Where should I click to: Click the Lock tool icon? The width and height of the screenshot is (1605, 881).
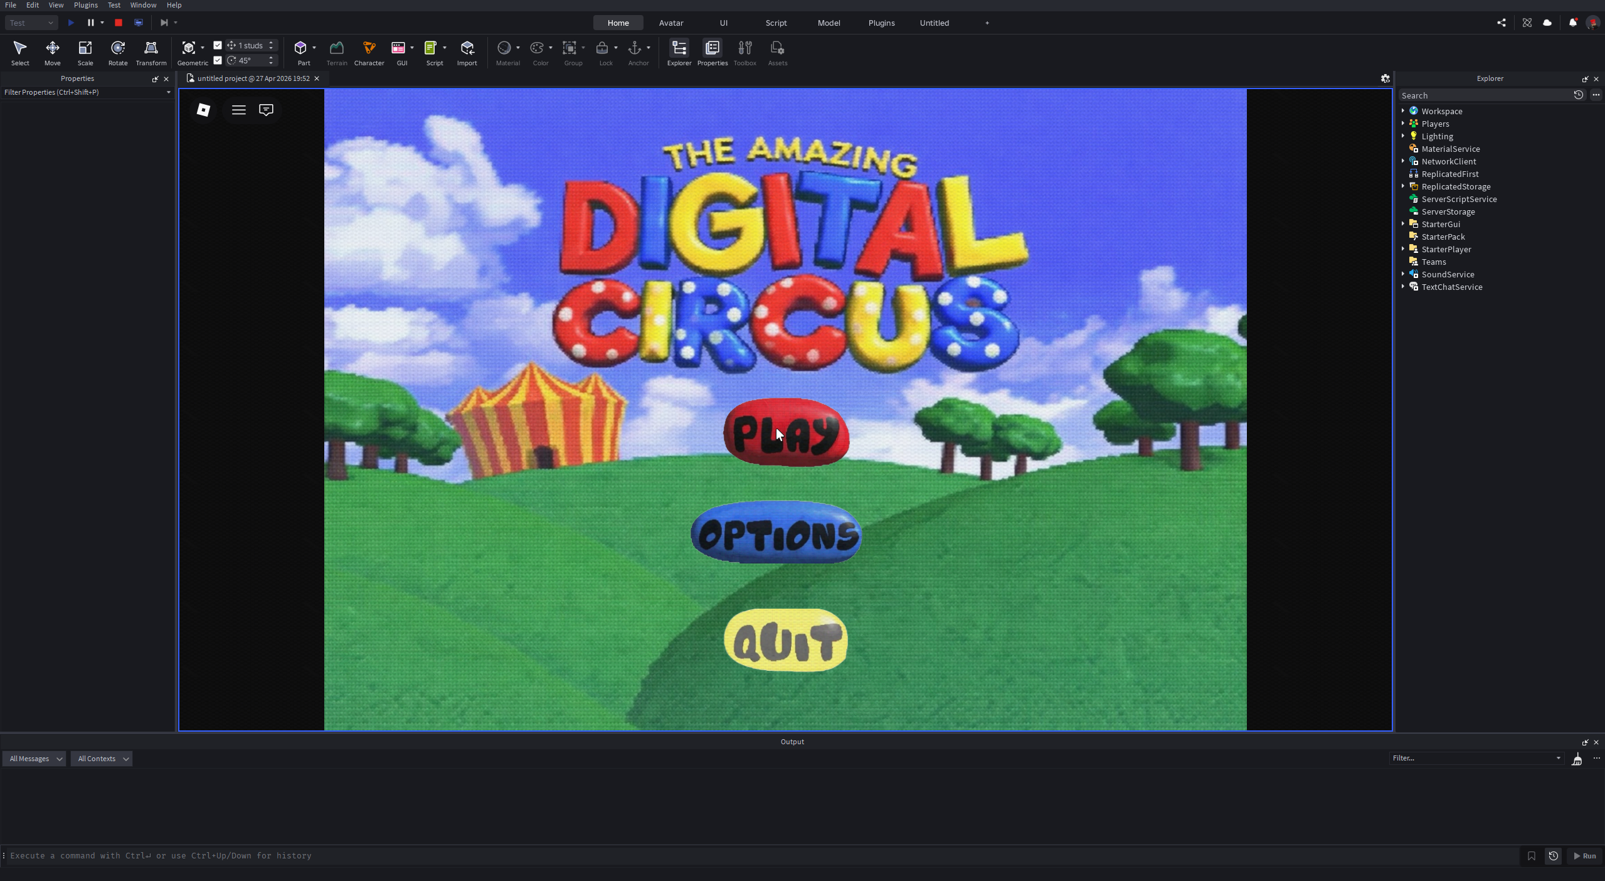(602, 48)
